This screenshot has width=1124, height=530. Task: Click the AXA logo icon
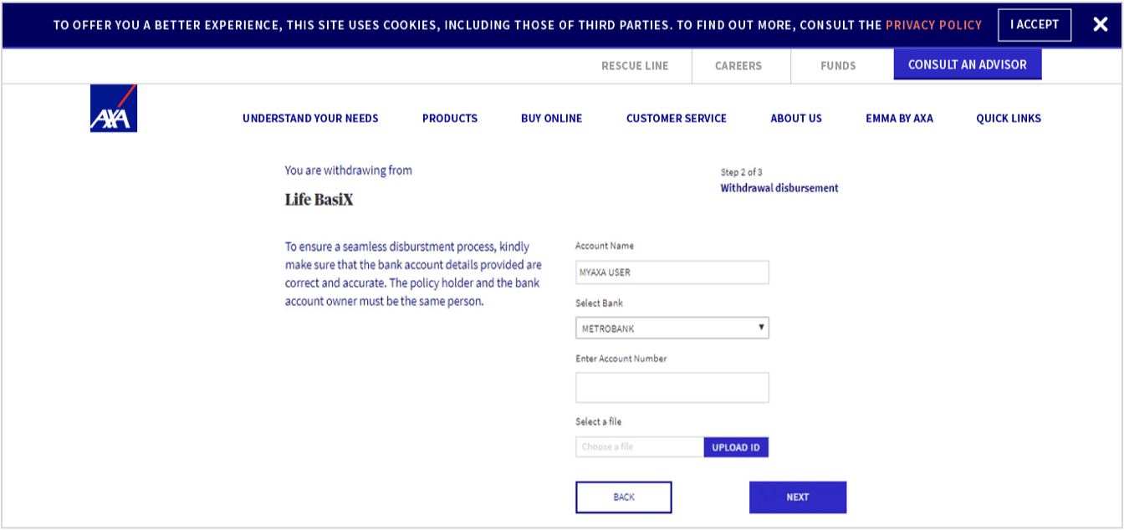(113, 109)
